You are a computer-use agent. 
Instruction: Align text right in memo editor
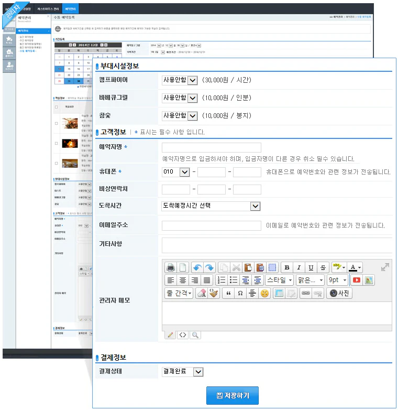(x=195, y=280)
